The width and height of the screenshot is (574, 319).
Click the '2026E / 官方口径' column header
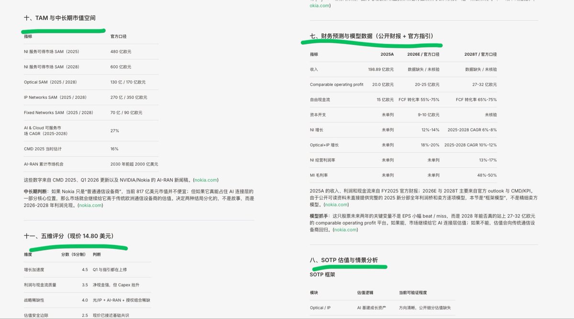423,54
